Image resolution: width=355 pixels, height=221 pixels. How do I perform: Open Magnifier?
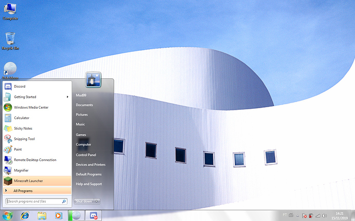tap(37, 170)
